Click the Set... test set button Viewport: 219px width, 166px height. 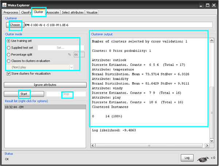[x=61, y=48]
